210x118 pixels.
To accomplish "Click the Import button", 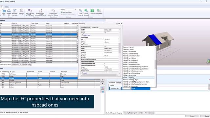I will tap(192, 116).
